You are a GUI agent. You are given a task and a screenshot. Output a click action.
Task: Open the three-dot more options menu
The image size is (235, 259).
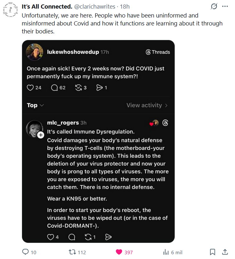225,6
